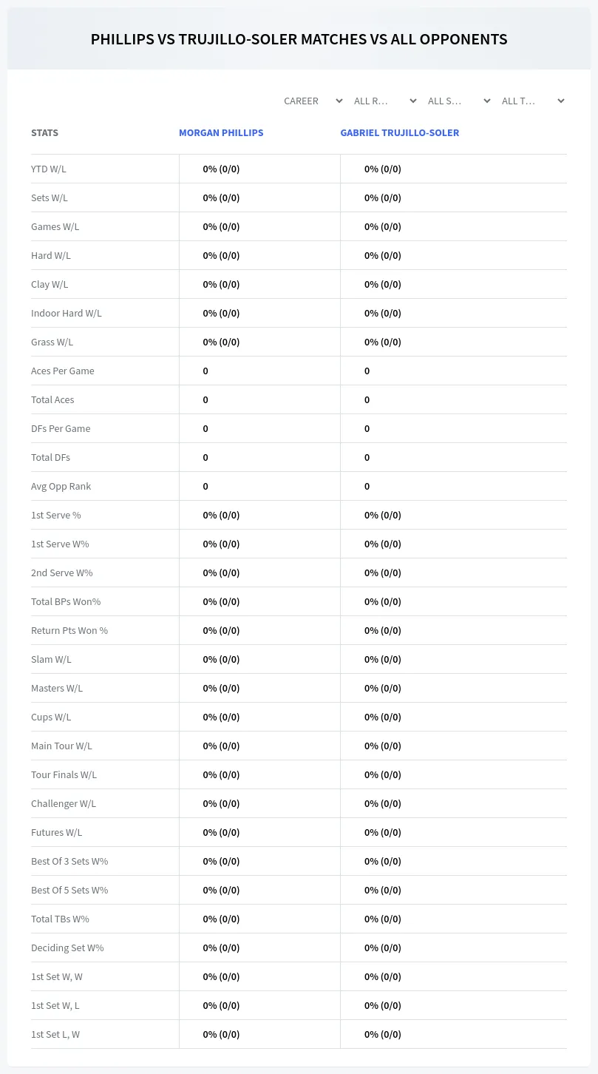Open the CAREER period dropdown
598x1074 pixels.
312,101
